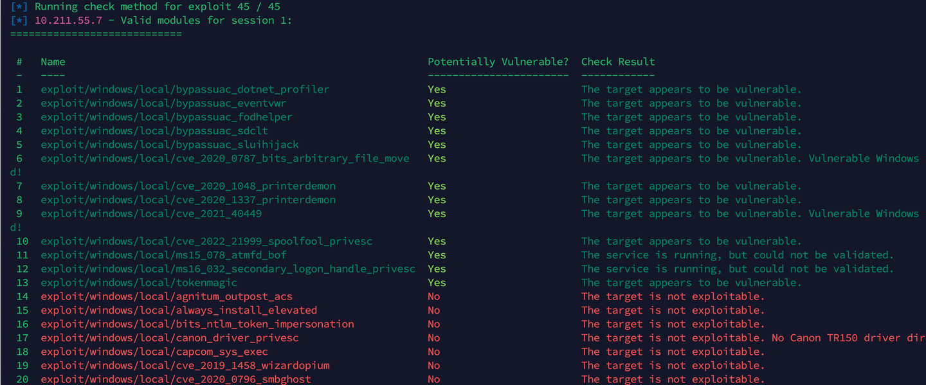Click the canon_driver_privesc module name
The width and height of the screenshot is (926, 385).
pyautogui.click(x=170, y=338)
